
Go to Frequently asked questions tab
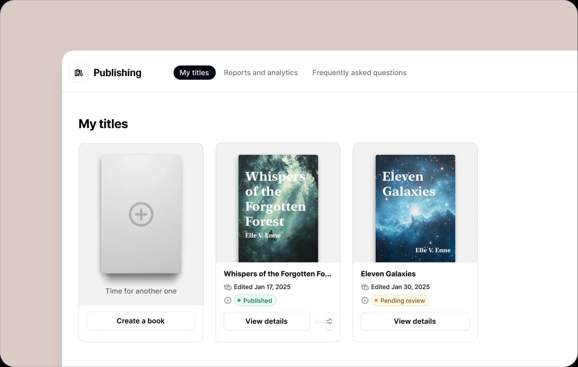click(x=359, y=73)
